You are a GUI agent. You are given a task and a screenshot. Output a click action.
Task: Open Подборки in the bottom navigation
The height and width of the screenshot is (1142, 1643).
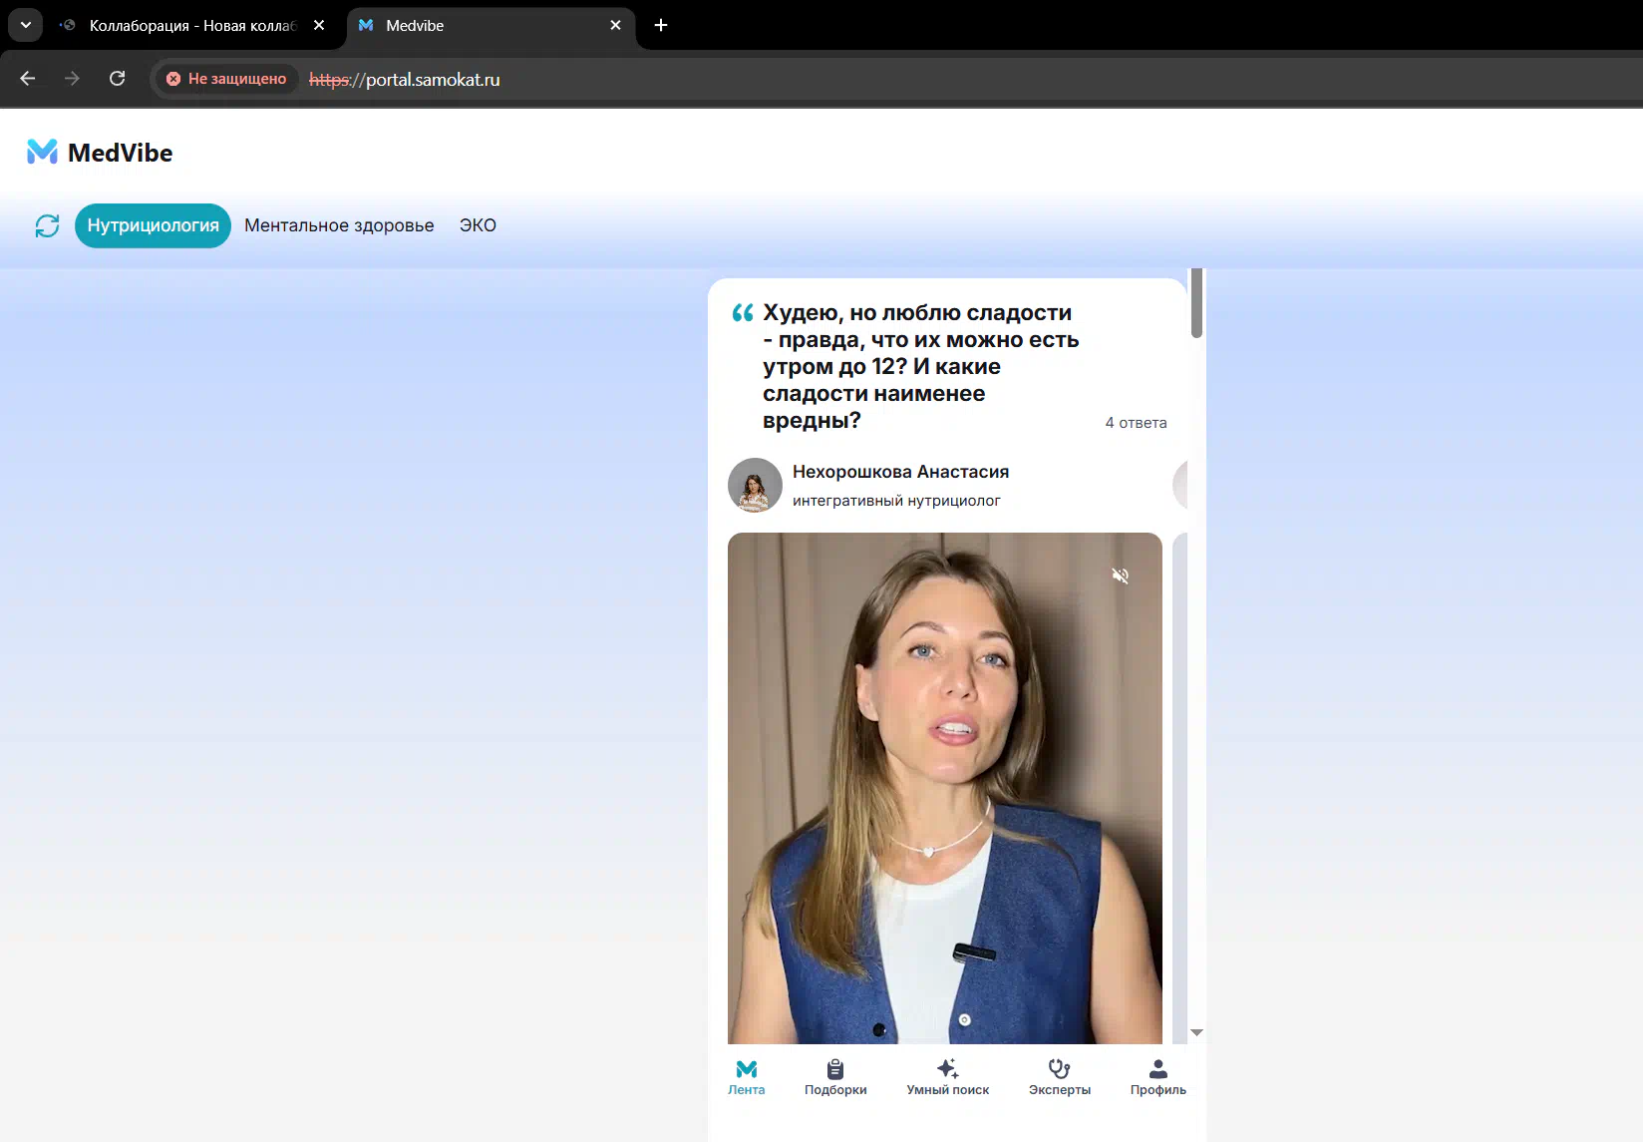[x=835, y=1077]
